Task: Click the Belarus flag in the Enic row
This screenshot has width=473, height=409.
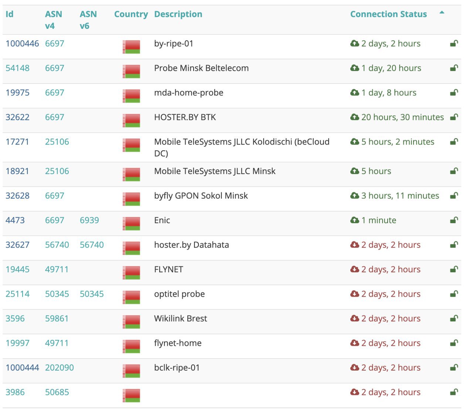Action: [x=131, y=224]
